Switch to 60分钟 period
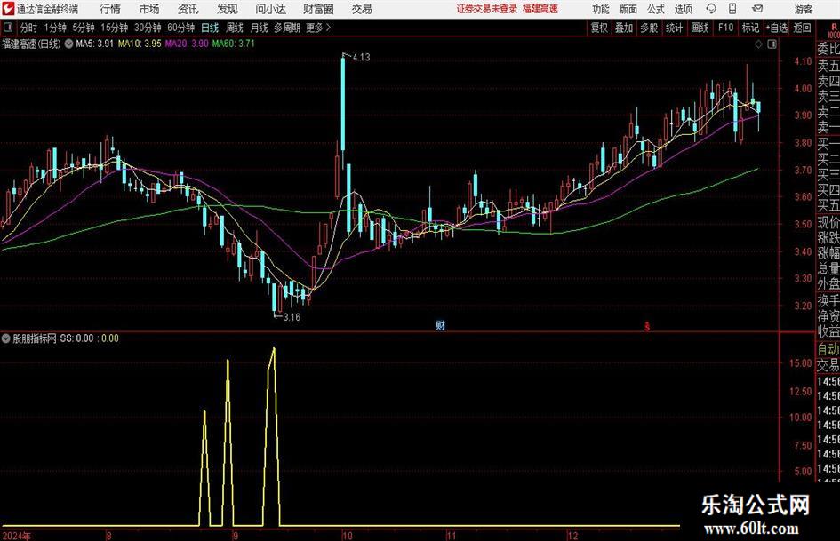Image resolution: width=840 pixels, height=541 pixels. point(181,28)
